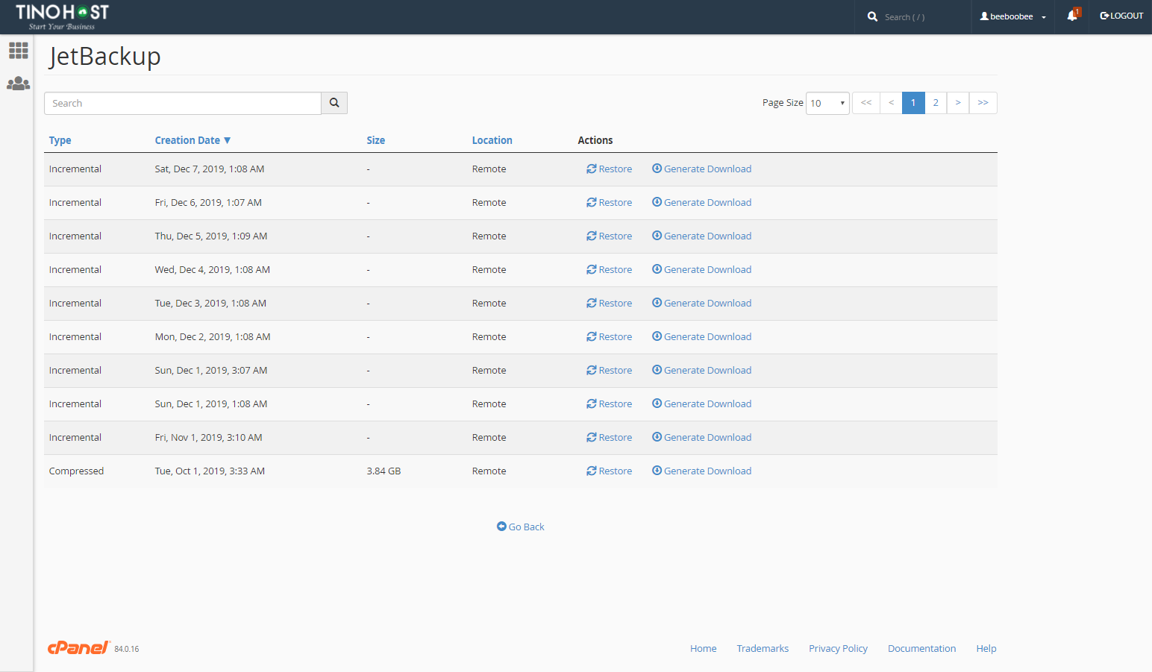Image resolution: width=1152 pixels, height=672 pixels.
Task: Expand the beeboobee user menu
Action: (1013, 16)
